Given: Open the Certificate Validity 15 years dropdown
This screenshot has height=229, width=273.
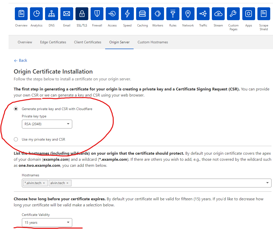Looking at the screenshot, I should point(47,222).
